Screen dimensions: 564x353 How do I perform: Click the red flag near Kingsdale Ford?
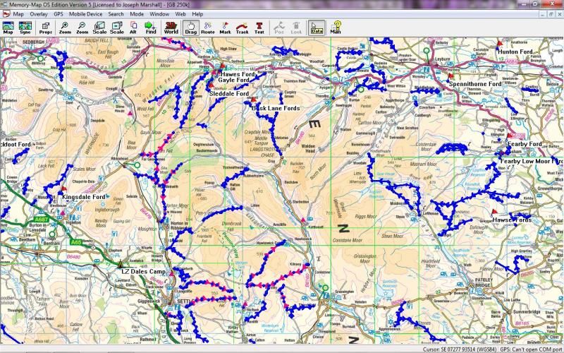pyautogui.click(x=63, y=189)
